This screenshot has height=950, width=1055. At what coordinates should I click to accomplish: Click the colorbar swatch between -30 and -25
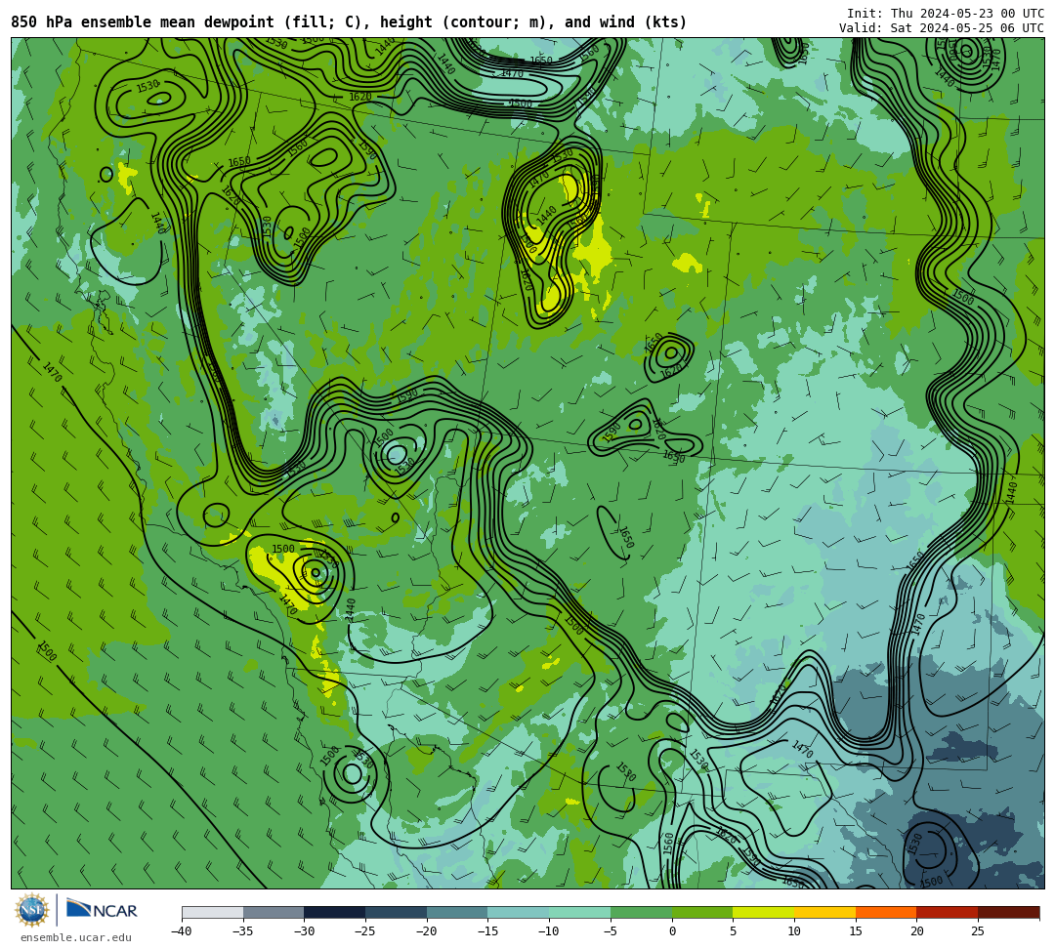(335, 912)
